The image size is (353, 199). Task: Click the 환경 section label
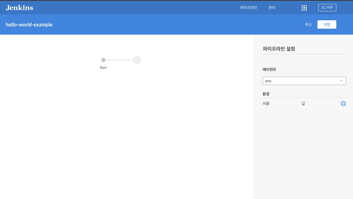tap(266, 94)
